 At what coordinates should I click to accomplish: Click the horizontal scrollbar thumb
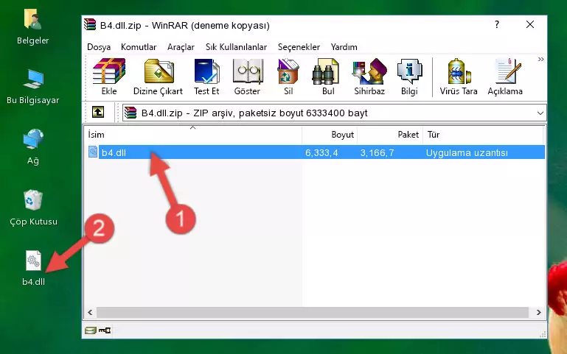313,312
